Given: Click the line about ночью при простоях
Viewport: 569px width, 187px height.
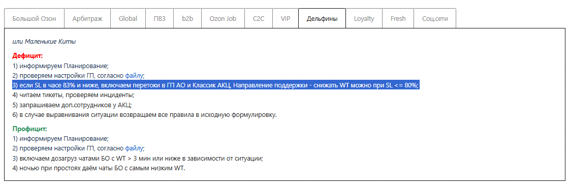Looking at the screenshot, I should click(x=99, y=169).
